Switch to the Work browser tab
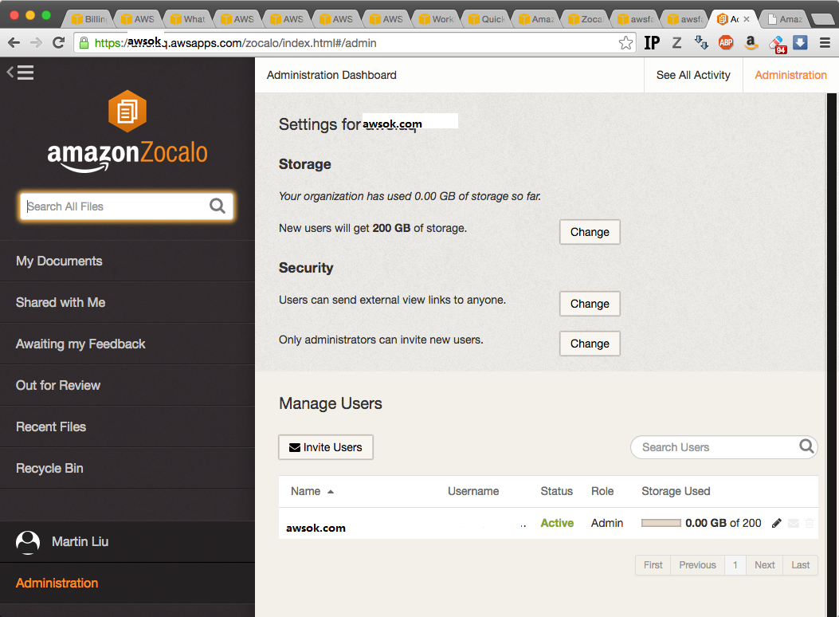Image resolution: width=839 pixels, height=617 pixels. coord(437,19)
